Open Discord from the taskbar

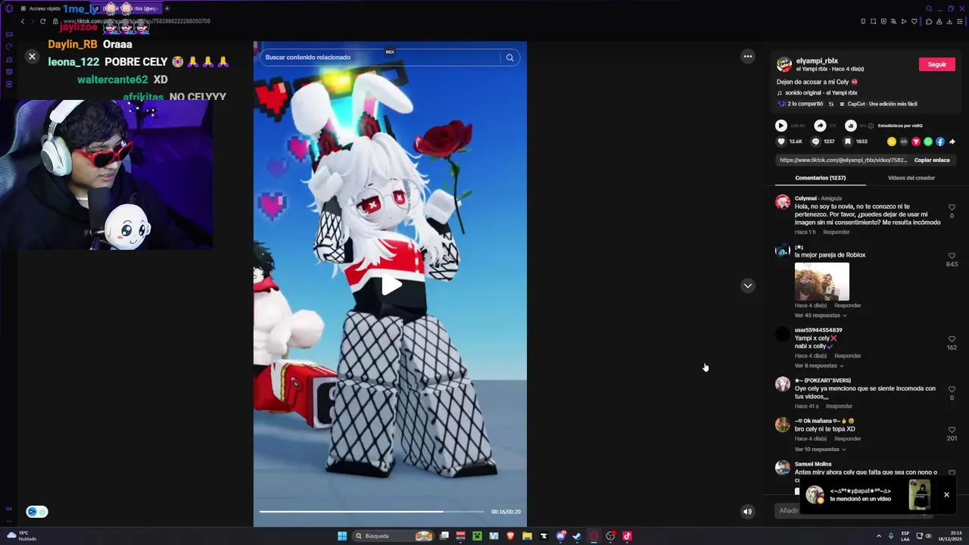click(x=560, y=536)
